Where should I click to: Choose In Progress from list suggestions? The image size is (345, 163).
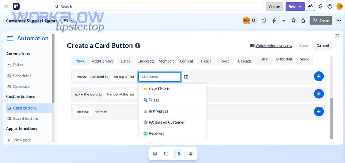[172, 111]
